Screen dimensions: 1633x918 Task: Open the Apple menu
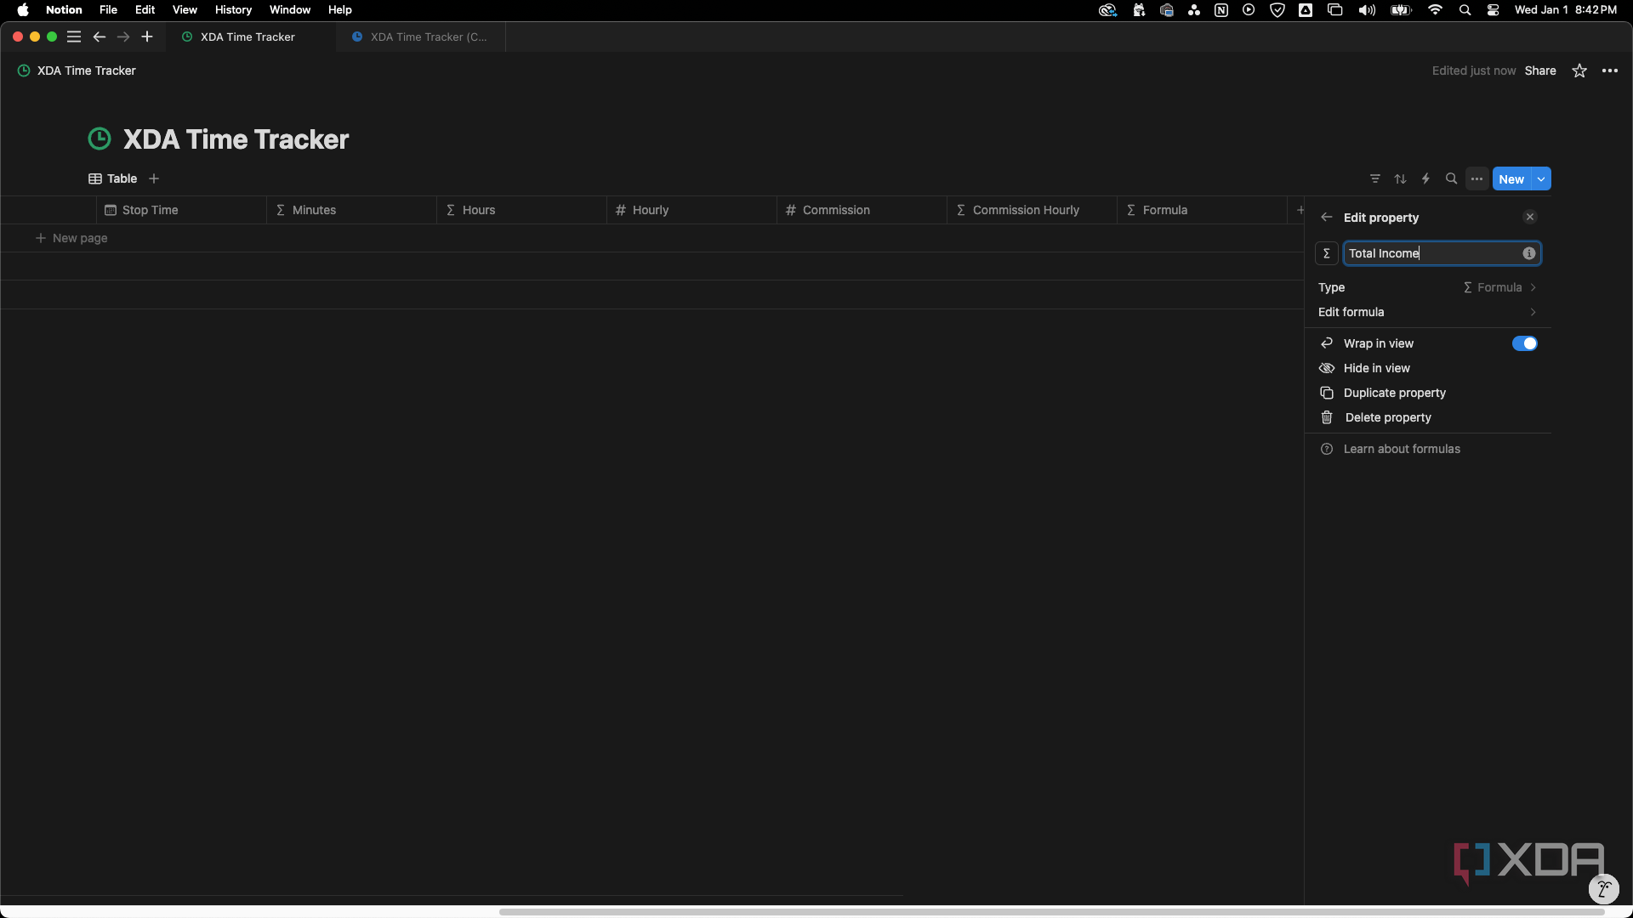point(23,10)
